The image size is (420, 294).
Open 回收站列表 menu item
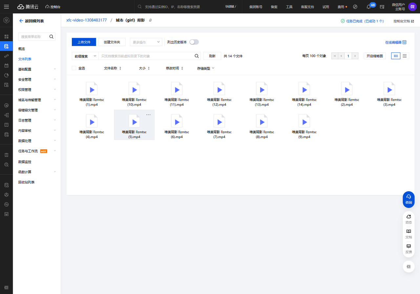[26, 182]
